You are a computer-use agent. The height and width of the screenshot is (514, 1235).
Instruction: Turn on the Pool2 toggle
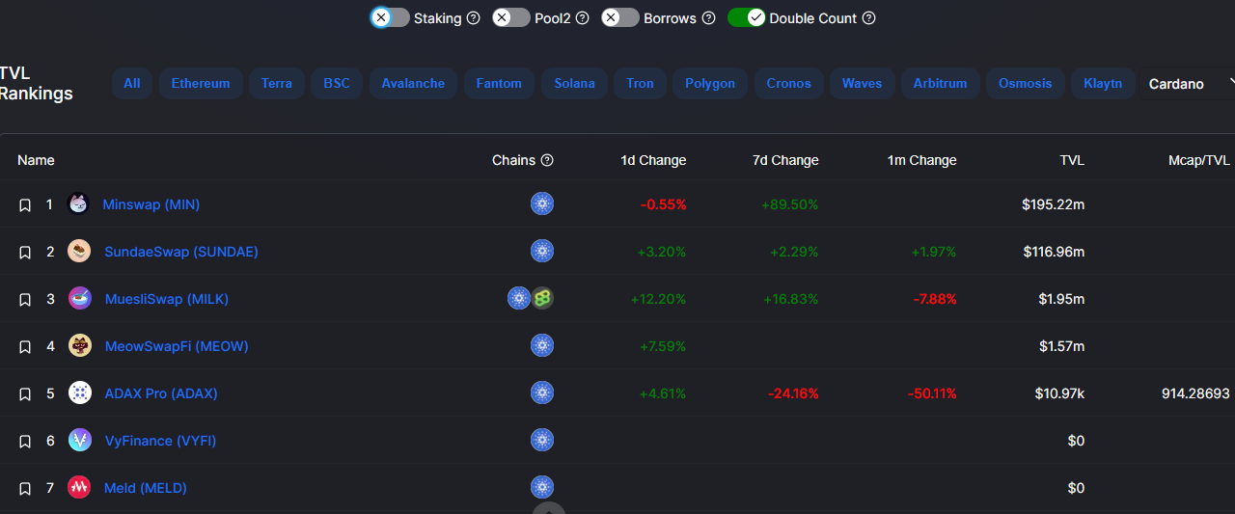tap(511, 17)
